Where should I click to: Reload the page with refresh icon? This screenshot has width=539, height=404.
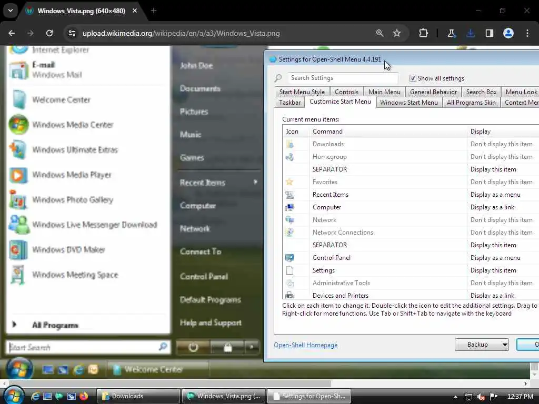pos(49,33)
